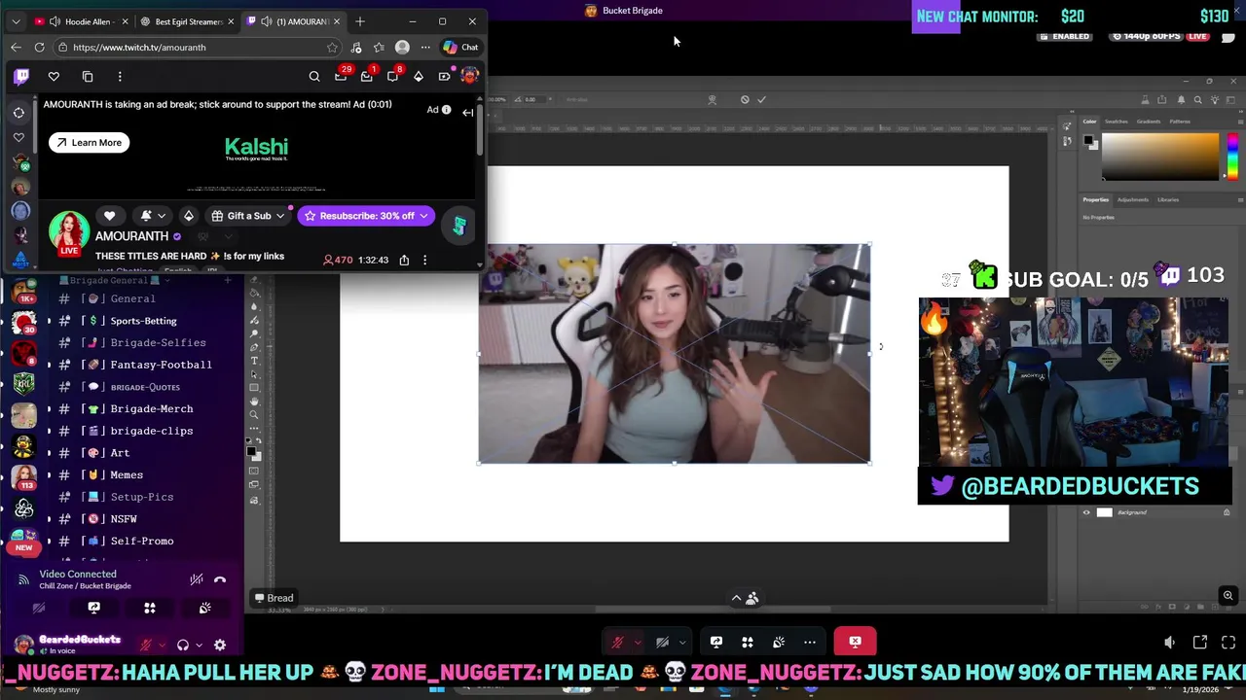
Task: Toggle Discord headphones deafen
Action: tap(183, 645)
